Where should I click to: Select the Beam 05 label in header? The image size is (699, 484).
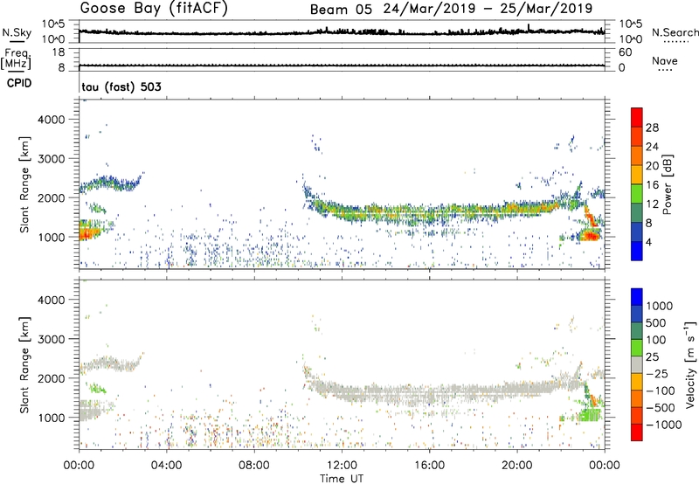tap(341, 10)
